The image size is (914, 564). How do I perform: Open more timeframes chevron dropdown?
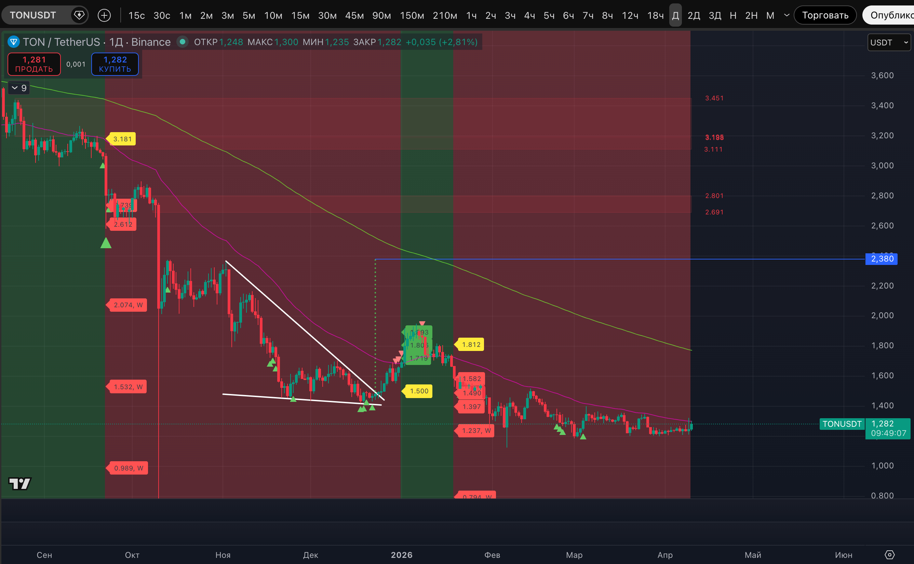click(787, 15)
